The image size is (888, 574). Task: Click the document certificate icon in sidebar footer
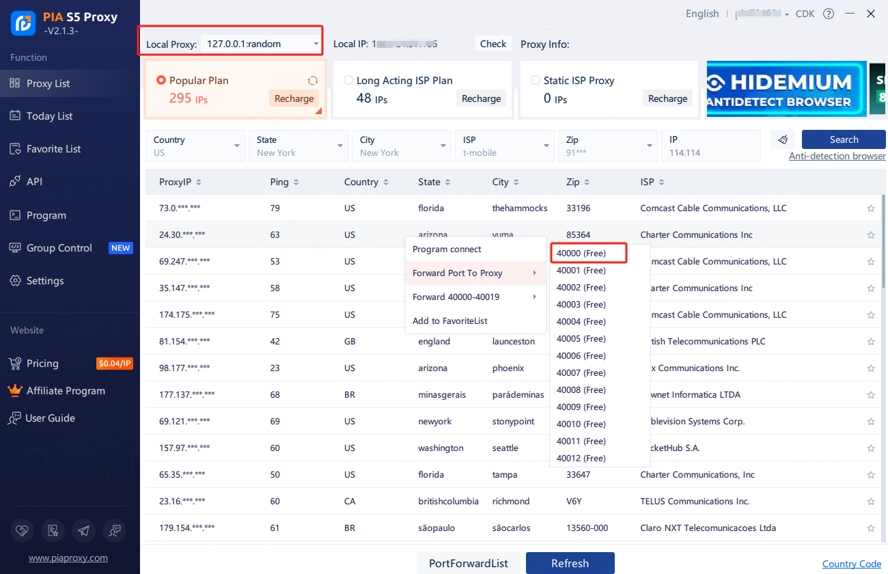(x=53, y=530)
